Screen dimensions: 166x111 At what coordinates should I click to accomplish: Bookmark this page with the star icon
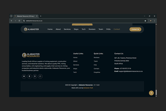point(145,21)
